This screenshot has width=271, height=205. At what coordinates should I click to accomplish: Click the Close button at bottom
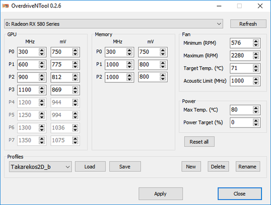[x=239, y=194]
